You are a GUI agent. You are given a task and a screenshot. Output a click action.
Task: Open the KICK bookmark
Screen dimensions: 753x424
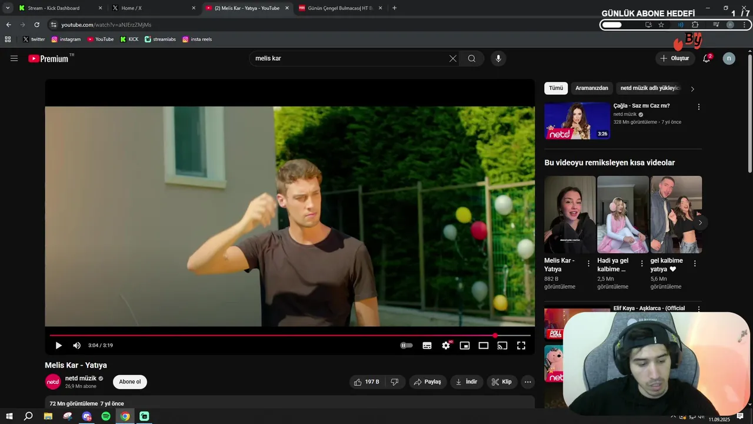tap(129, 39)
